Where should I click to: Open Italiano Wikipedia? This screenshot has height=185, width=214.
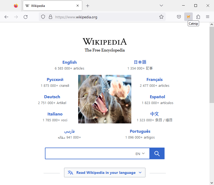pyautogui.click(x=55, y=114)
